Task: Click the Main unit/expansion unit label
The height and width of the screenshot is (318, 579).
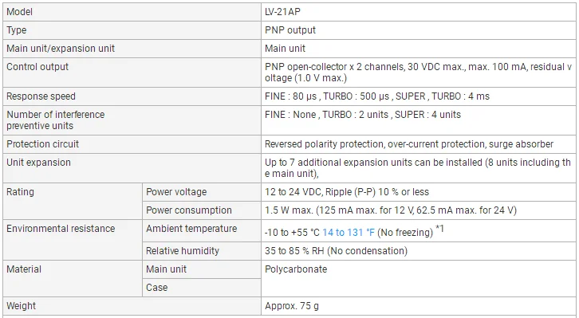Action: [61, 49]
